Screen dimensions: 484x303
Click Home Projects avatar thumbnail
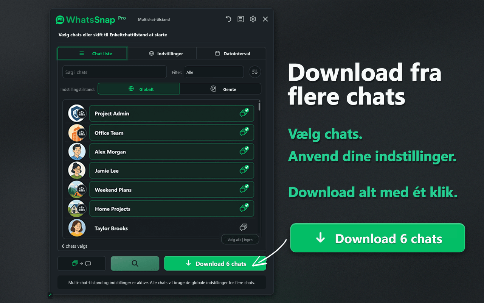coord(77,209)
